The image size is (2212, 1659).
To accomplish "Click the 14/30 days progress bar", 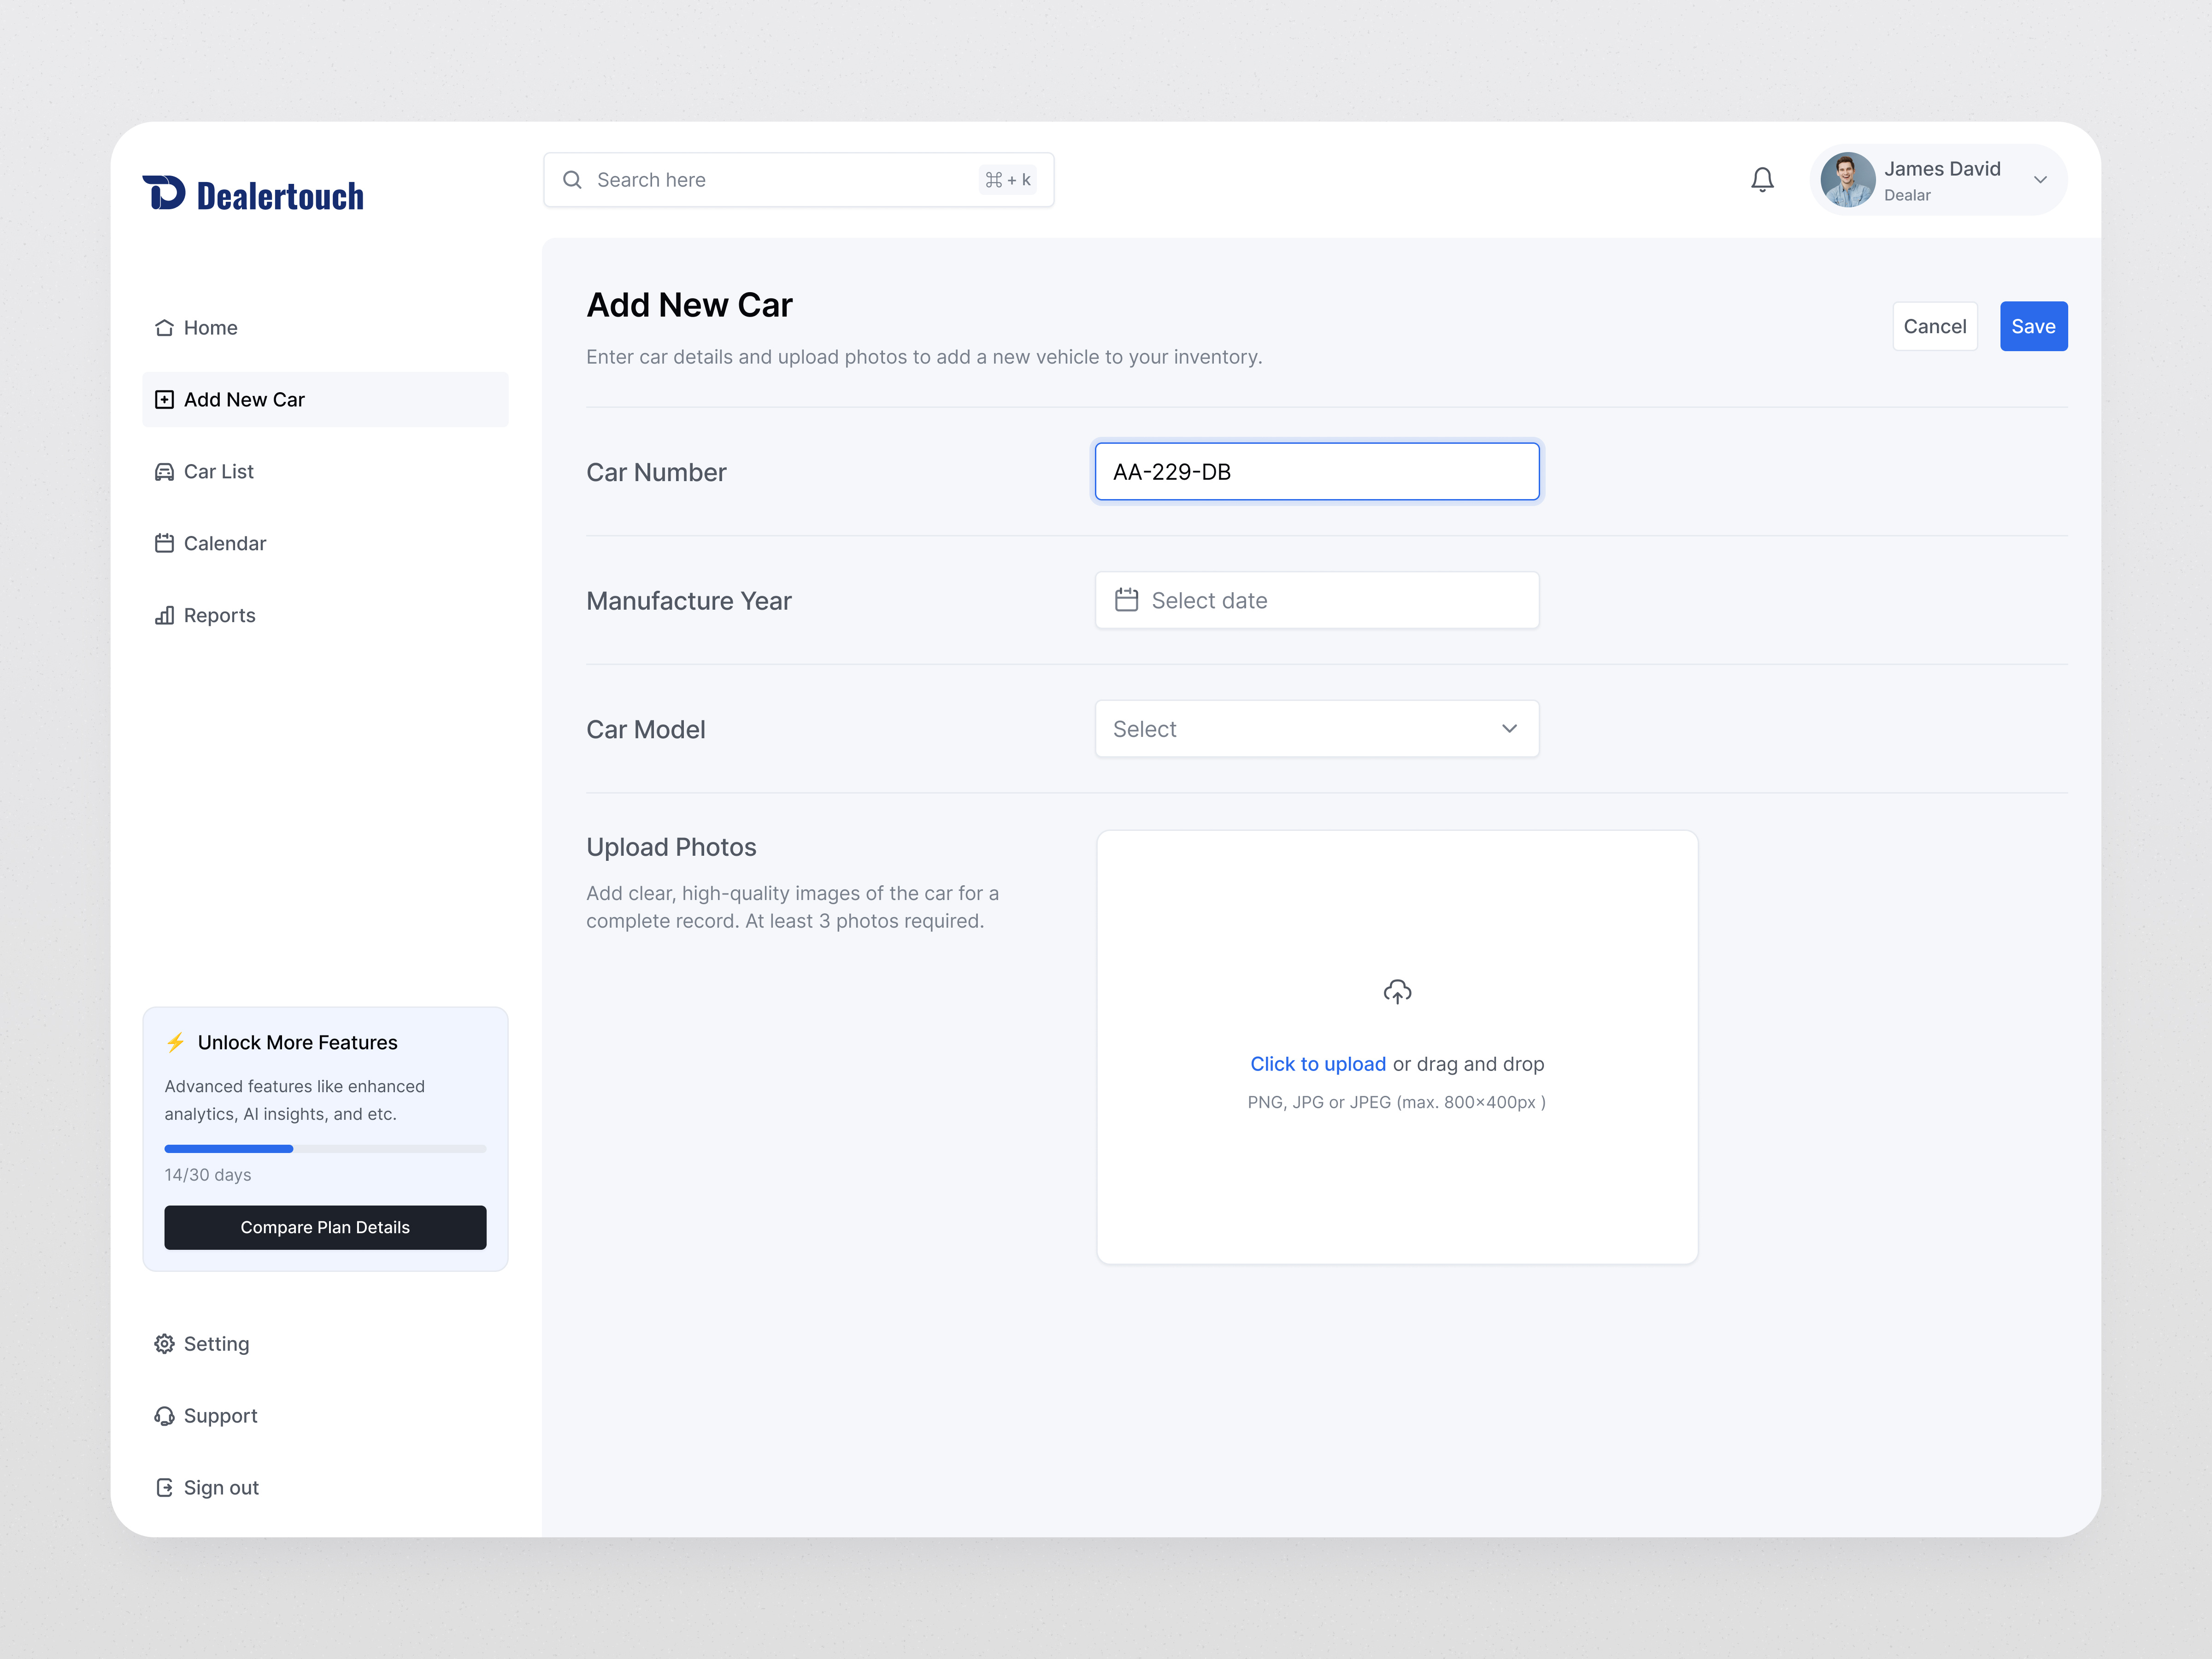I will tap(325, 1148).
